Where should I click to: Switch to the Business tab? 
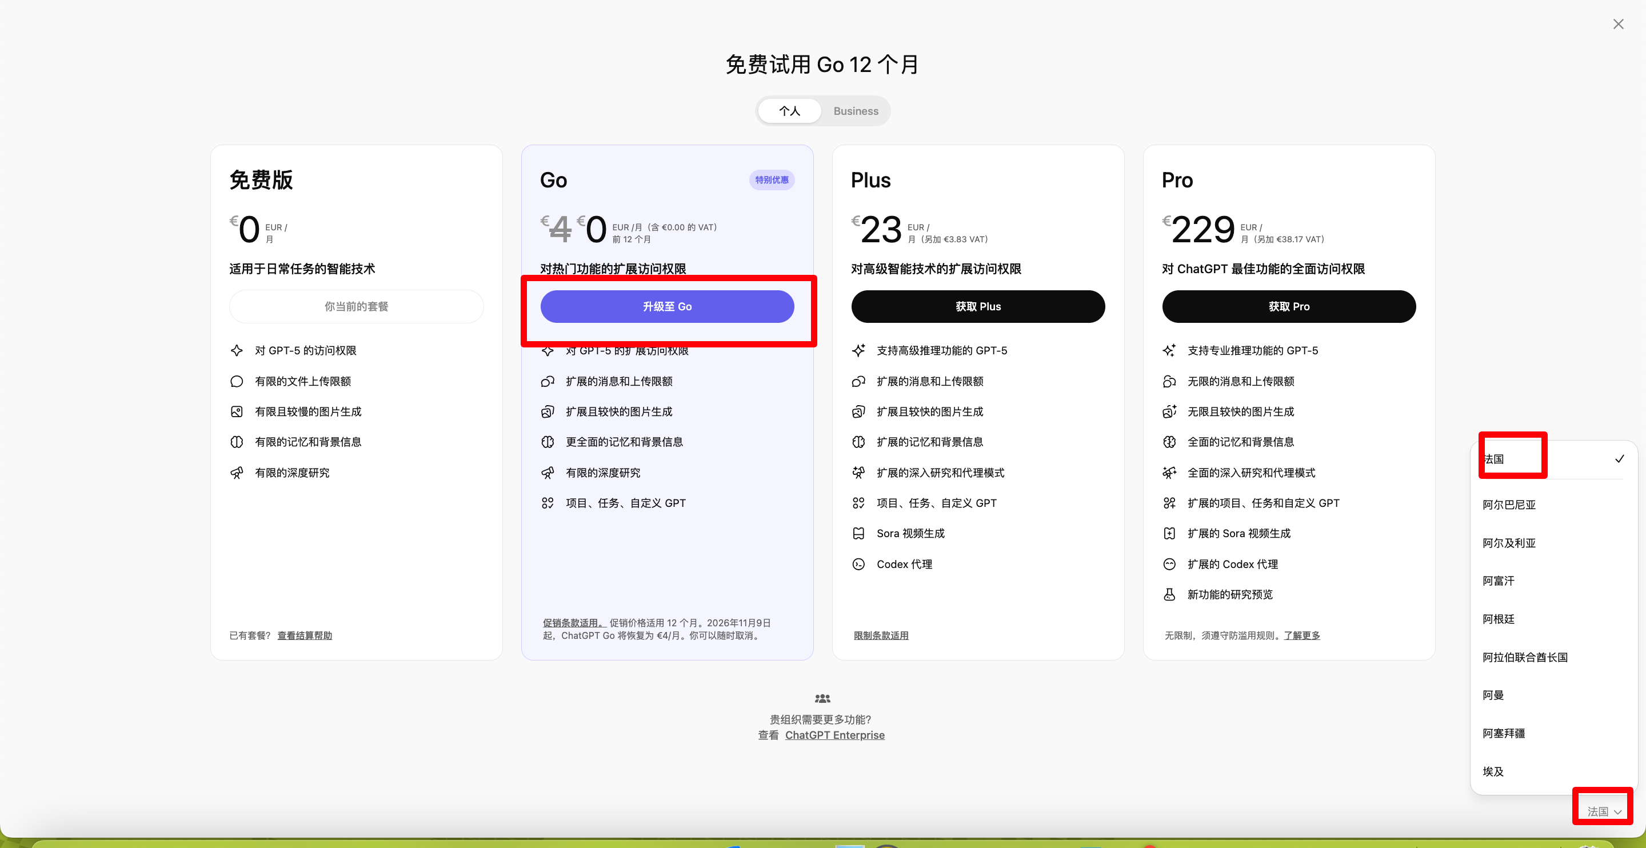pos(855,111)
